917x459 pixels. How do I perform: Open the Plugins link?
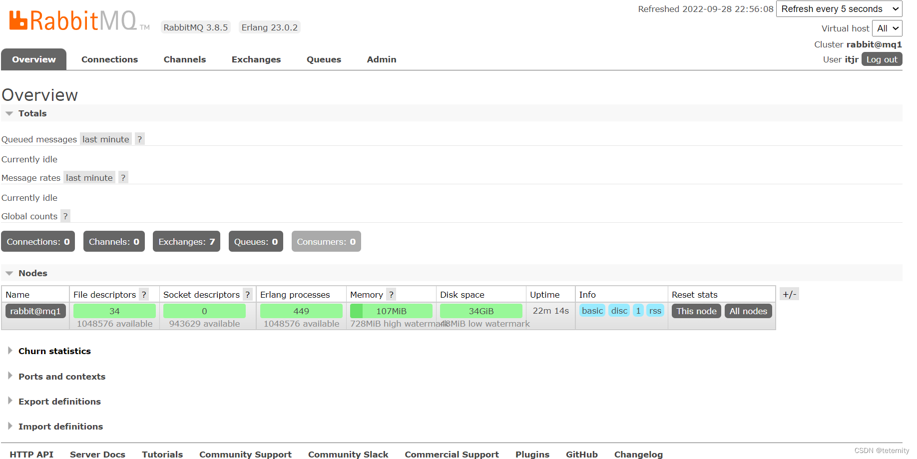click(532, 455)
